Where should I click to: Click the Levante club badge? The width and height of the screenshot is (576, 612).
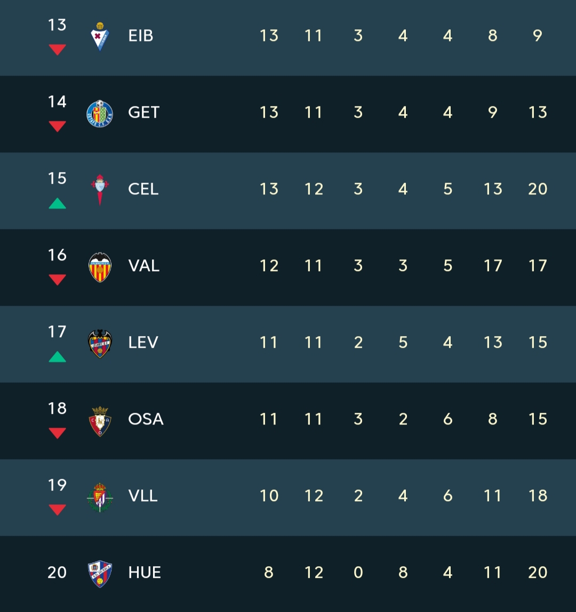click(100, 343)
